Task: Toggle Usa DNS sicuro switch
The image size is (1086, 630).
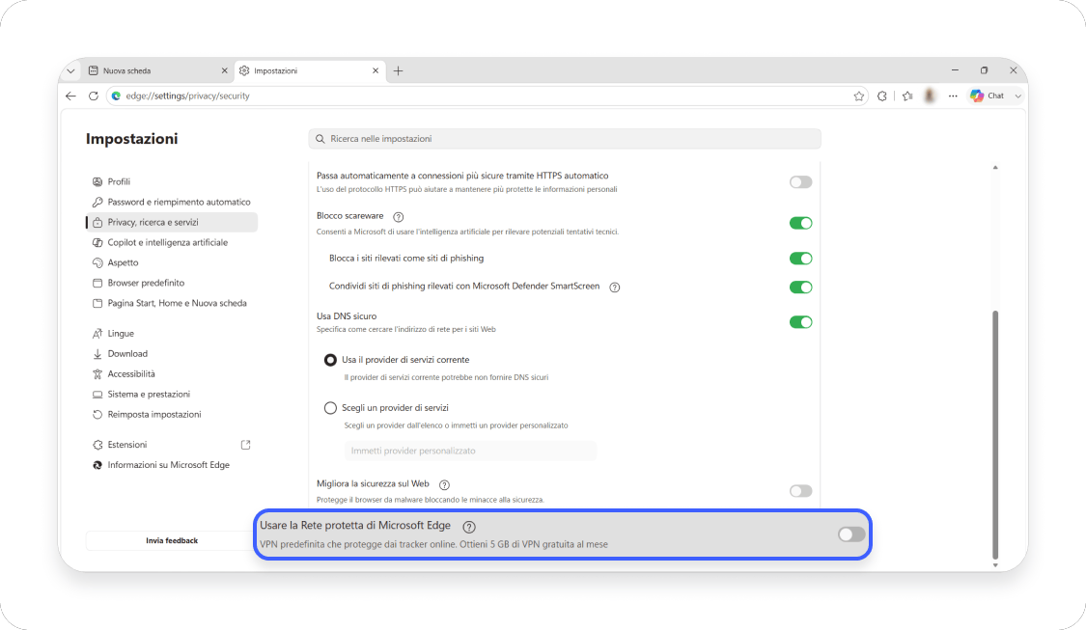Action: (800, 322)
